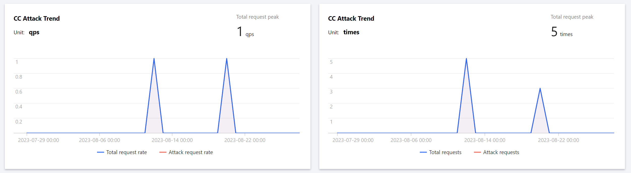Click red line icon beside Attack requests
631x173 pixels.
[x=477, y=152]
